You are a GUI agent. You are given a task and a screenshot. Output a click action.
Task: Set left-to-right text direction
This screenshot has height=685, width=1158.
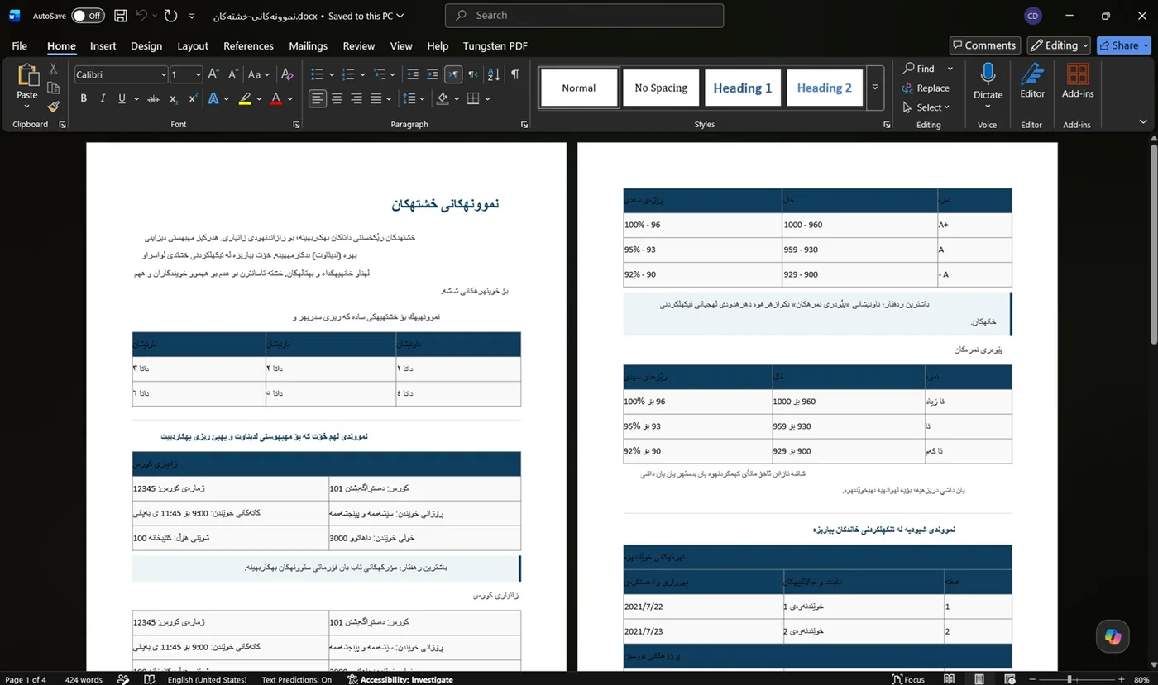(453, 74)
